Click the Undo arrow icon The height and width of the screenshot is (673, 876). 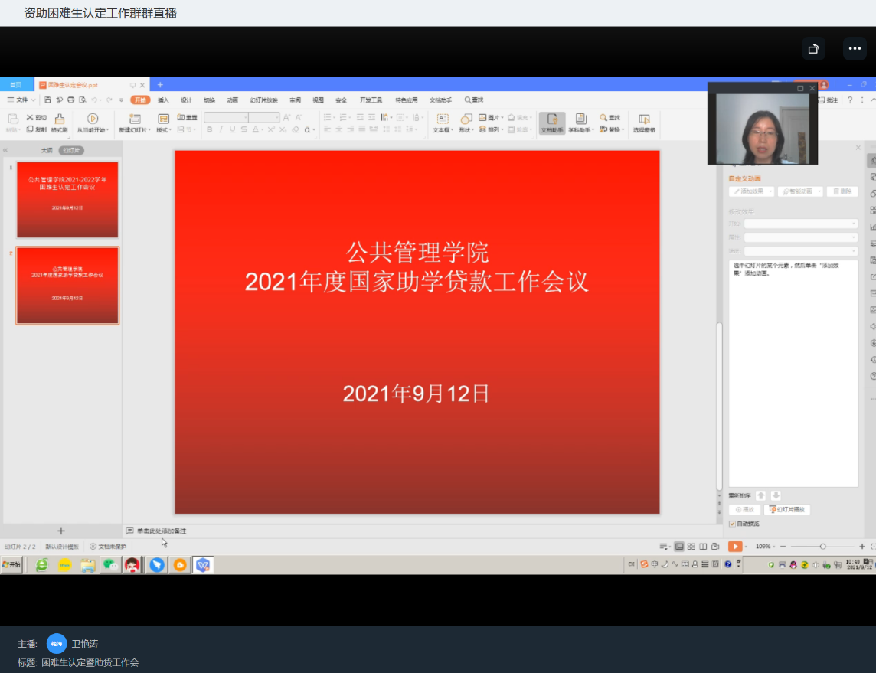click(94, 100)
